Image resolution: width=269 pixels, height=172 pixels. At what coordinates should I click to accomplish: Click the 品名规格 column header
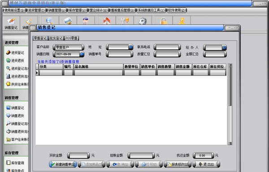tap(99, 66)
